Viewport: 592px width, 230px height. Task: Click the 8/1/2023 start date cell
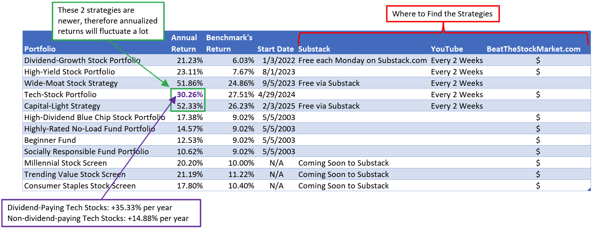[x=279, y=72]
